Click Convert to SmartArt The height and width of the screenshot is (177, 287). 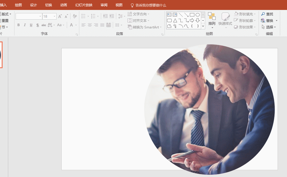(144, 27)
